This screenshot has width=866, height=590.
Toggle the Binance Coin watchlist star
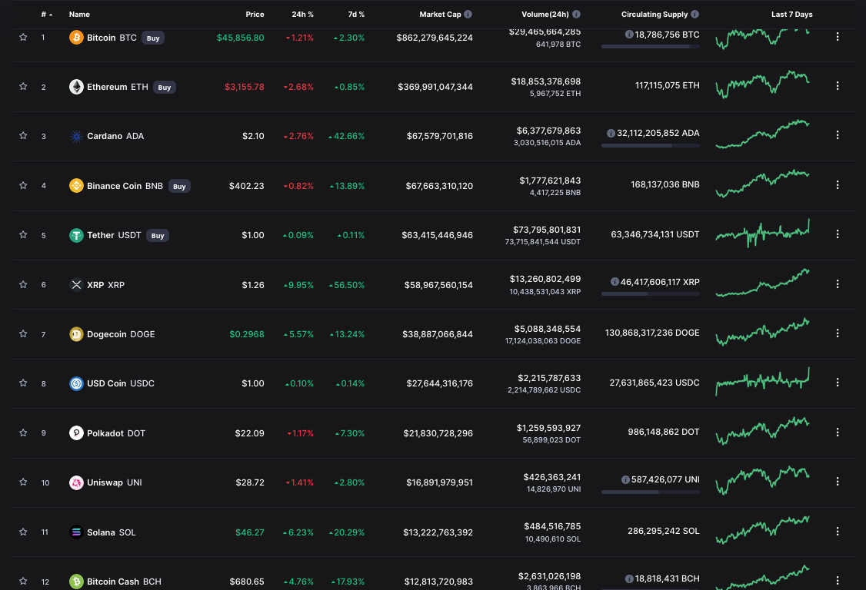click(x=23, y=185)
